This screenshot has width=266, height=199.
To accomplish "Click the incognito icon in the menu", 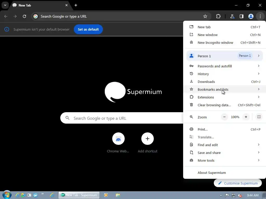I will tap(191, 42).
